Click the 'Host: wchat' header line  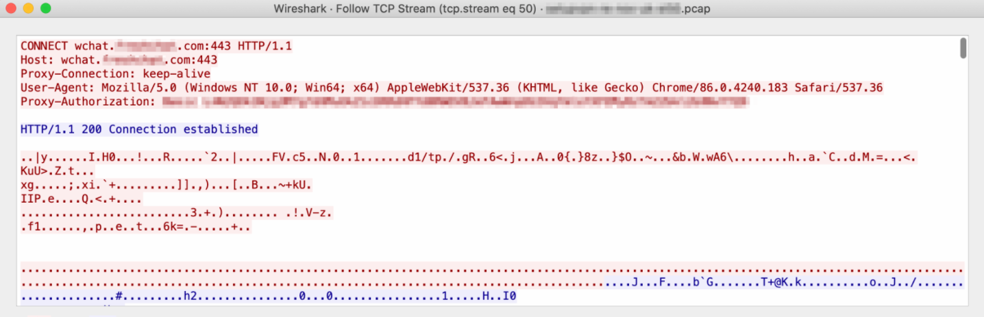119,60
